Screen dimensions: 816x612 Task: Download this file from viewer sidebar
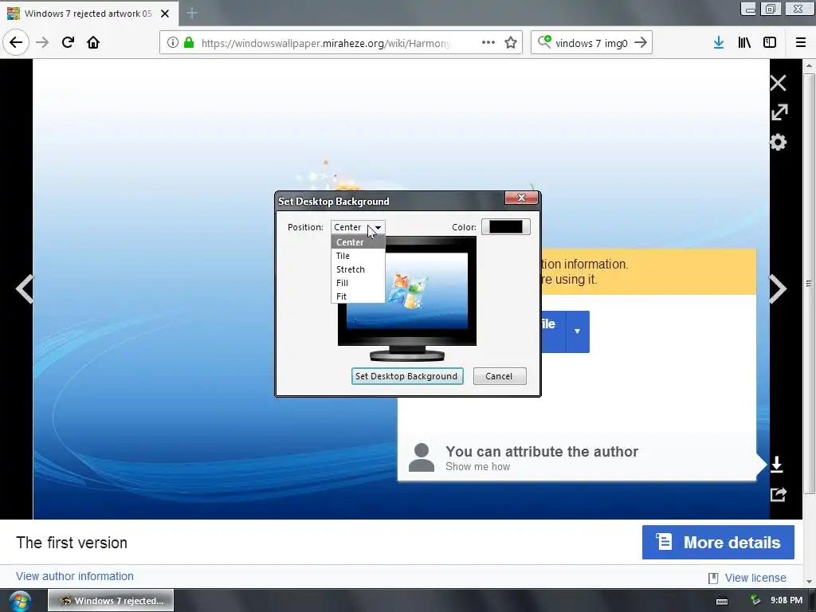(x=776, y=465)
